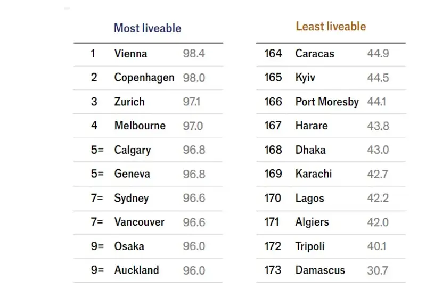Click the Sydney city name
This screenshot has width=426, height=289.
pos(131,198)
